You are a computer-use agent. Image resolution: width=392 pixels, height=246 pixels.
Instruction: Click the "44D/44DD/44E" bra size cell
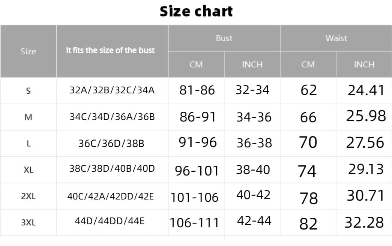(110, 221)
